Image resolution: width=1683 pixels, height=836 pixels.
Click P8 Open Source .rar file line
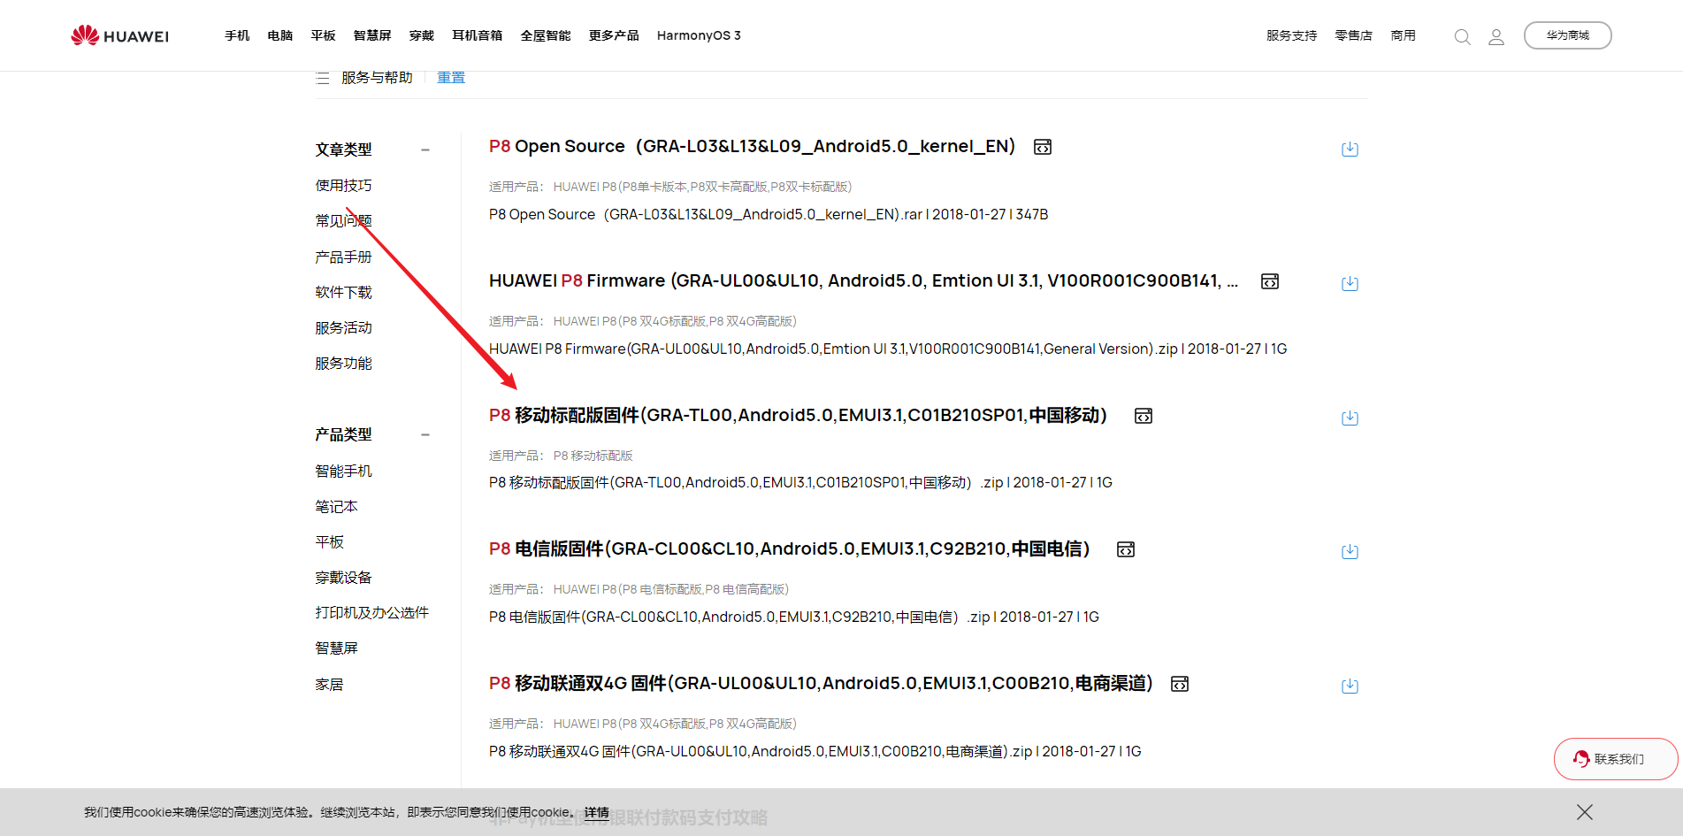(x=768, y=215)
